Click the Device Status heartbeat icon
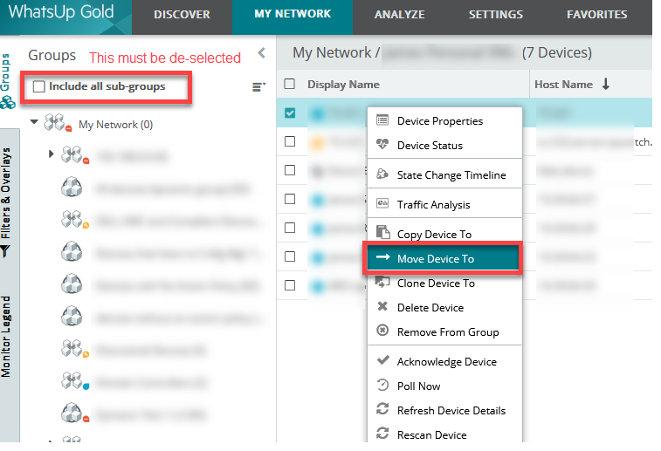Screen dimensions: 661x451 [x=382, y=145]
